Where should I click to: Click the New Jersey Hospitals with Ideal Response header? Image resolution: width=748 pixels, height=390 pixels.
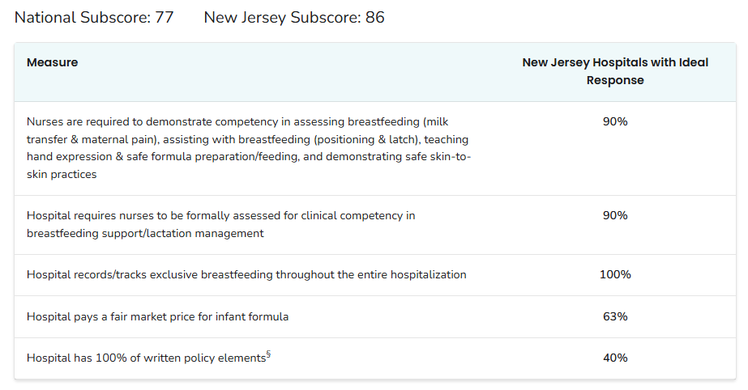point(614,71)
